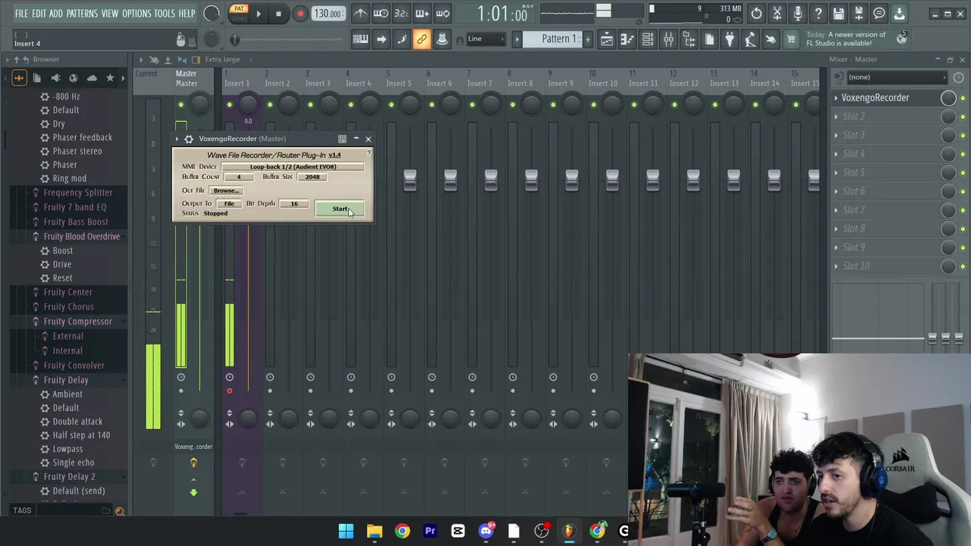Open the (none) input routing dropdown
Screen dimensions: 971x546
coord(897,77)
